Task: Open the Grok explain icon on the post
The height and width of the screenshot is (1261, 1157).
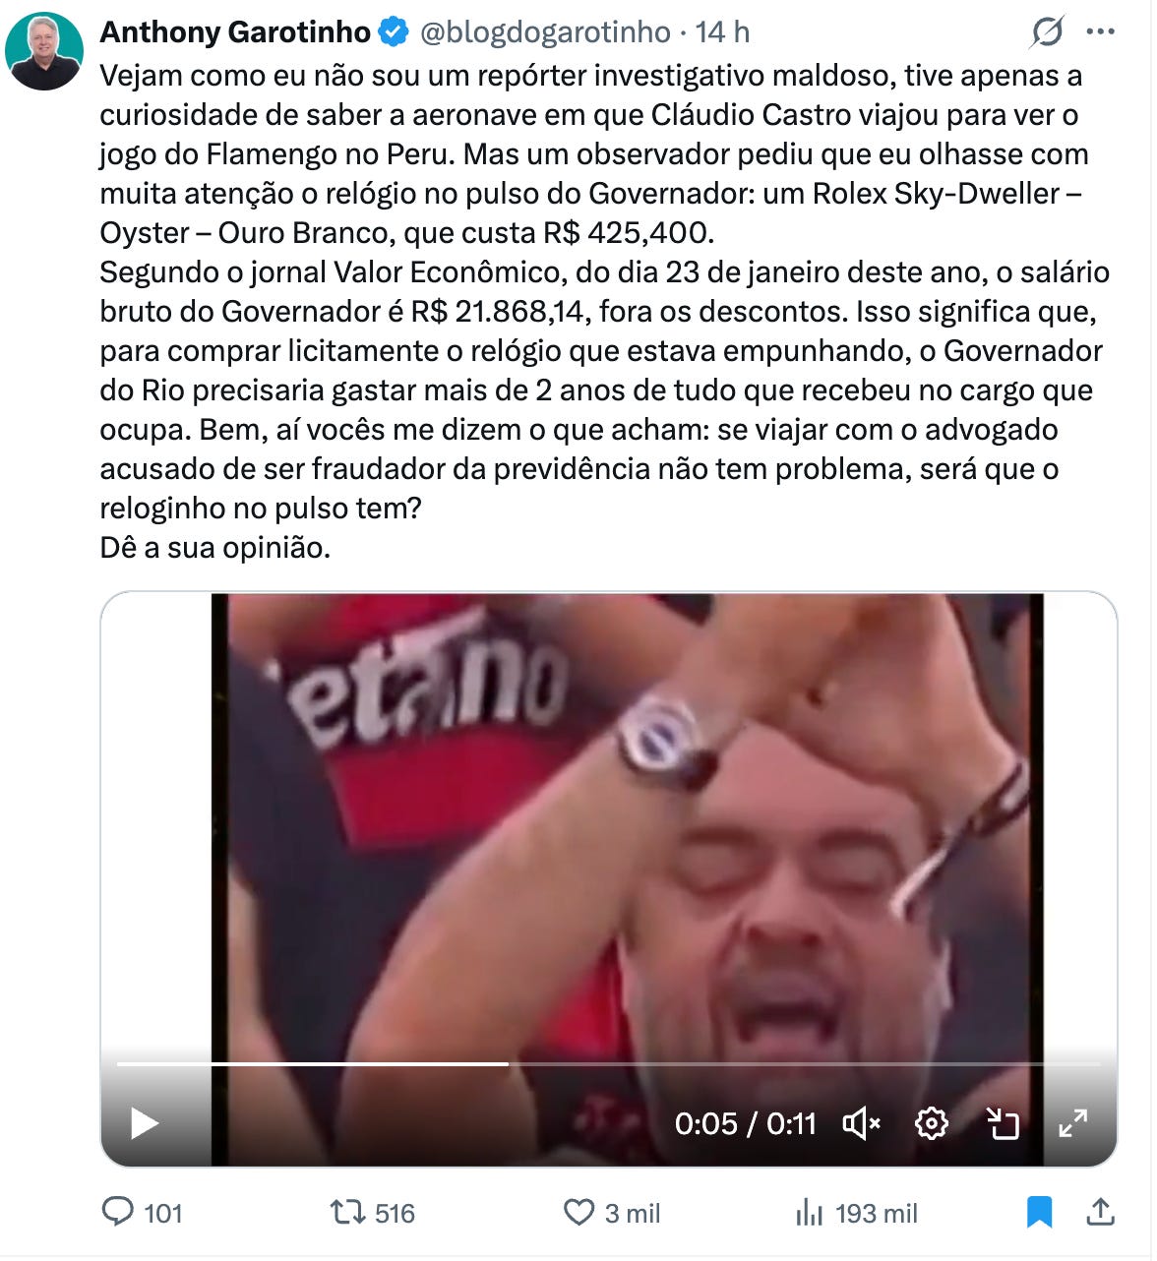Action: tap(1047, 32)
